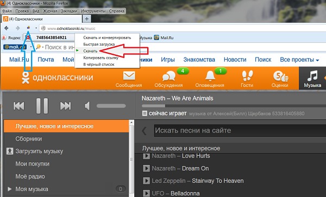
Task: Expand the Все проекты dropdown
Action: (299, 60)
